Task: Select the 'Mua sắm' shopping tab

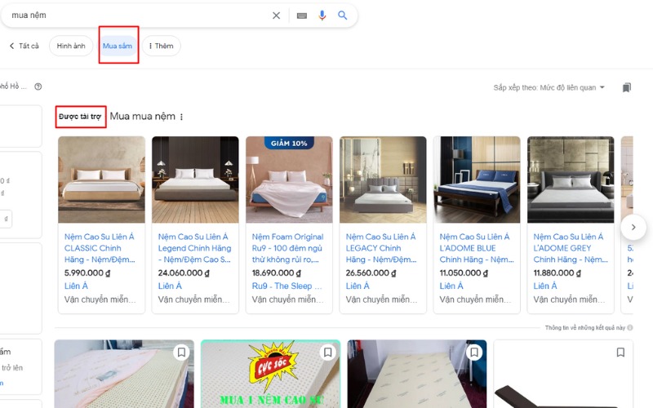Action: pos(118,46)
